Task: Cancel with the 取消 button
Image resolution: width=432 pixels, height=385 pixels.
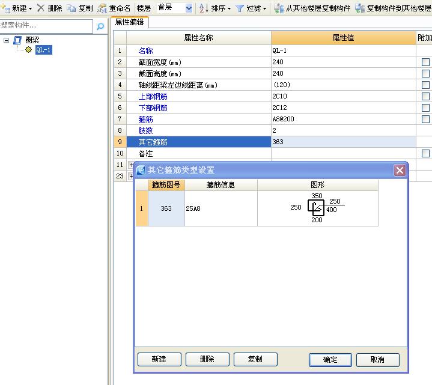Action: click(x=377, y=360)
